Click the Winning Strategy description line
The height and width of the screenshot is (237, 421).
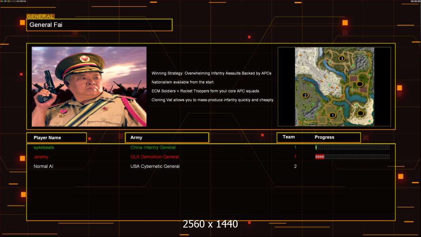point(211,73)
